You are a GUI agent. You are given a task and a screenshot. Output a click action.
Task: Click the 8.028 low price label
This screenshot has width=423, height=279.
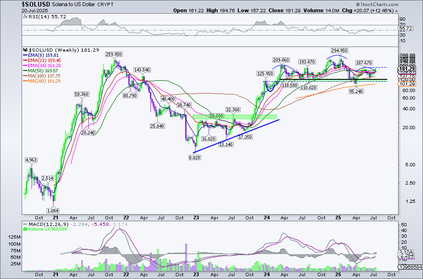[x=195, y=157]
